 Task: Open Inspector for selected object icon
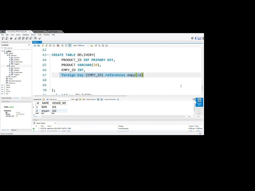[x=11, y=38]
